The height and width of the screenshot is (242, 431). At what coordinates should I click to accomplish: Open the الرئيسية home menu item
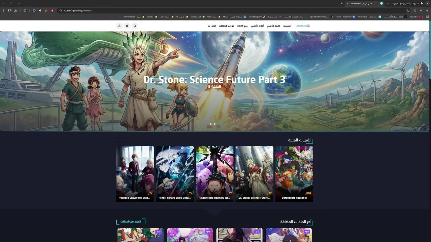[x=287, y=26]
